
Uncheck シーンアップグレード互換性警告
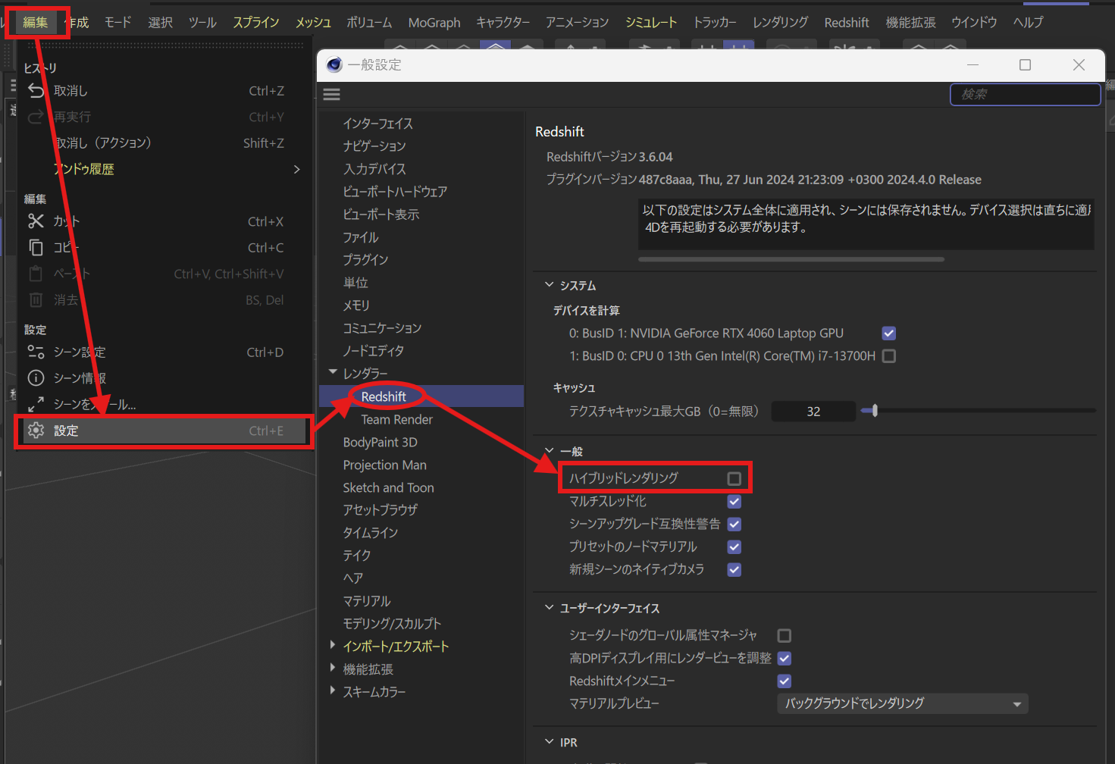coord(734,524)
